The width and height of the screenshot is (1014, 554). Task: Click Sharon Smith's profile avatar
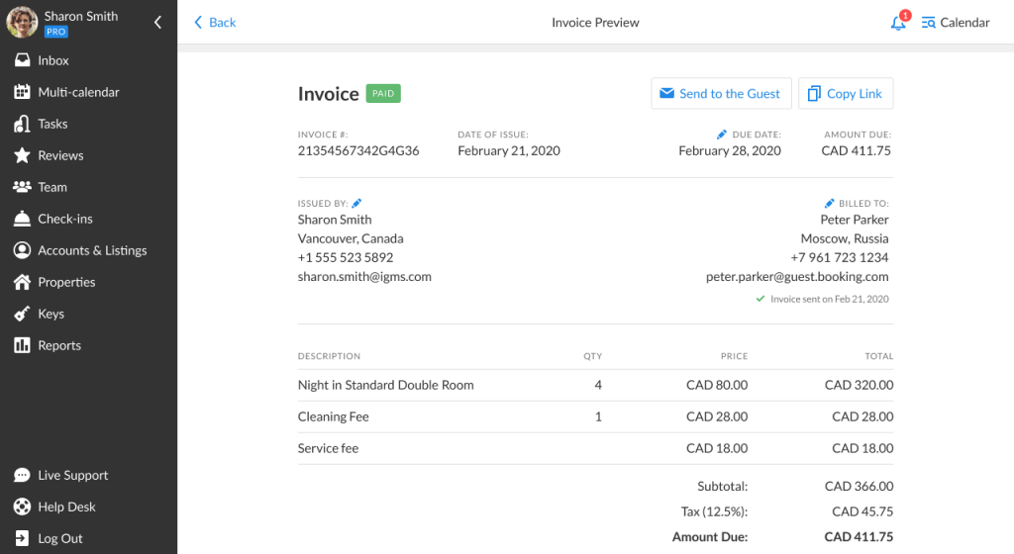pyautogui.click(x=22, y=22)
